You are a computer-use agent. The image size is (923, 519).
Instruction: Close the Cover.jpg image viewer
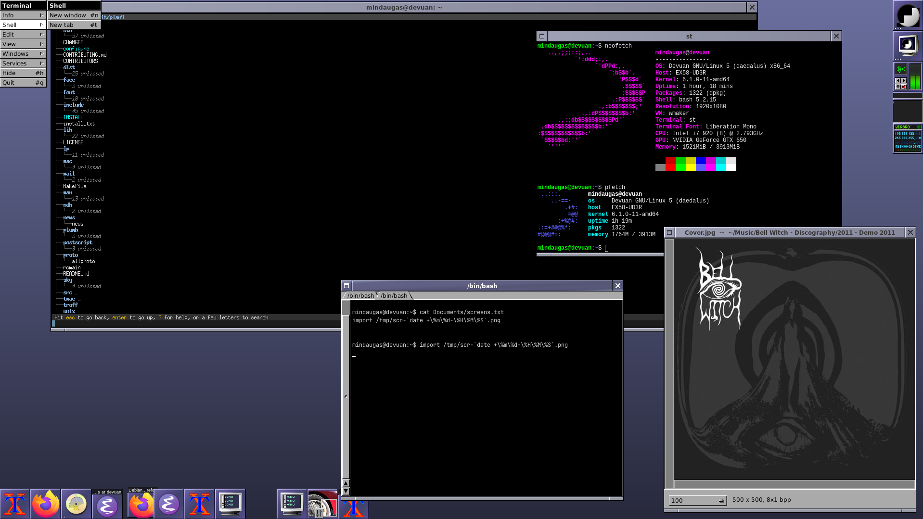pos(910,232)
